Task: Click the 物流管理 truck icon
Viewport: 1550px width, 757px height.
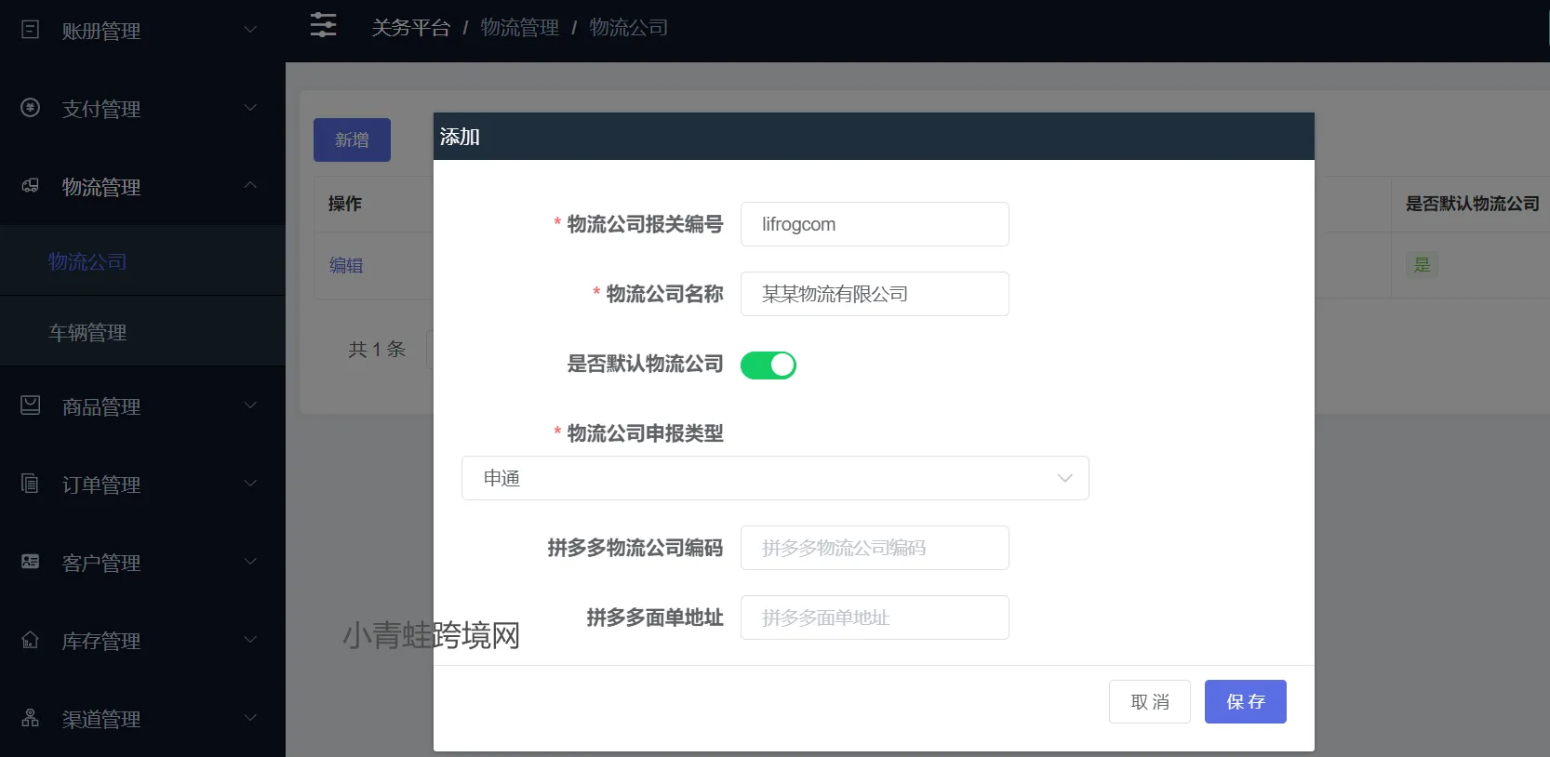Action: click(x=30, y=186)
